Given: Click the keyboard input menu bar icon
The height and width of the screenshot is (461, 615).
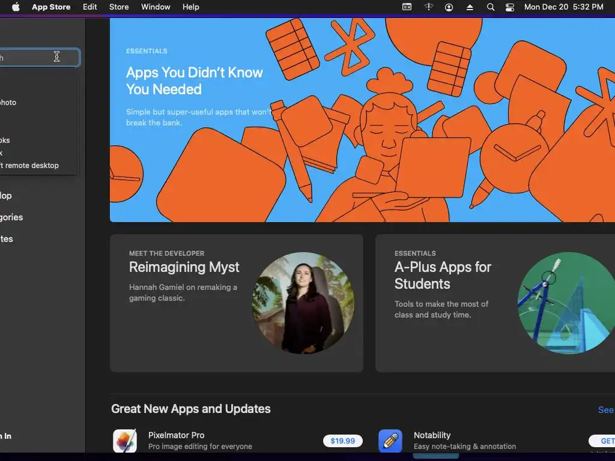Looking at the screenshot, I should (407, 7).
